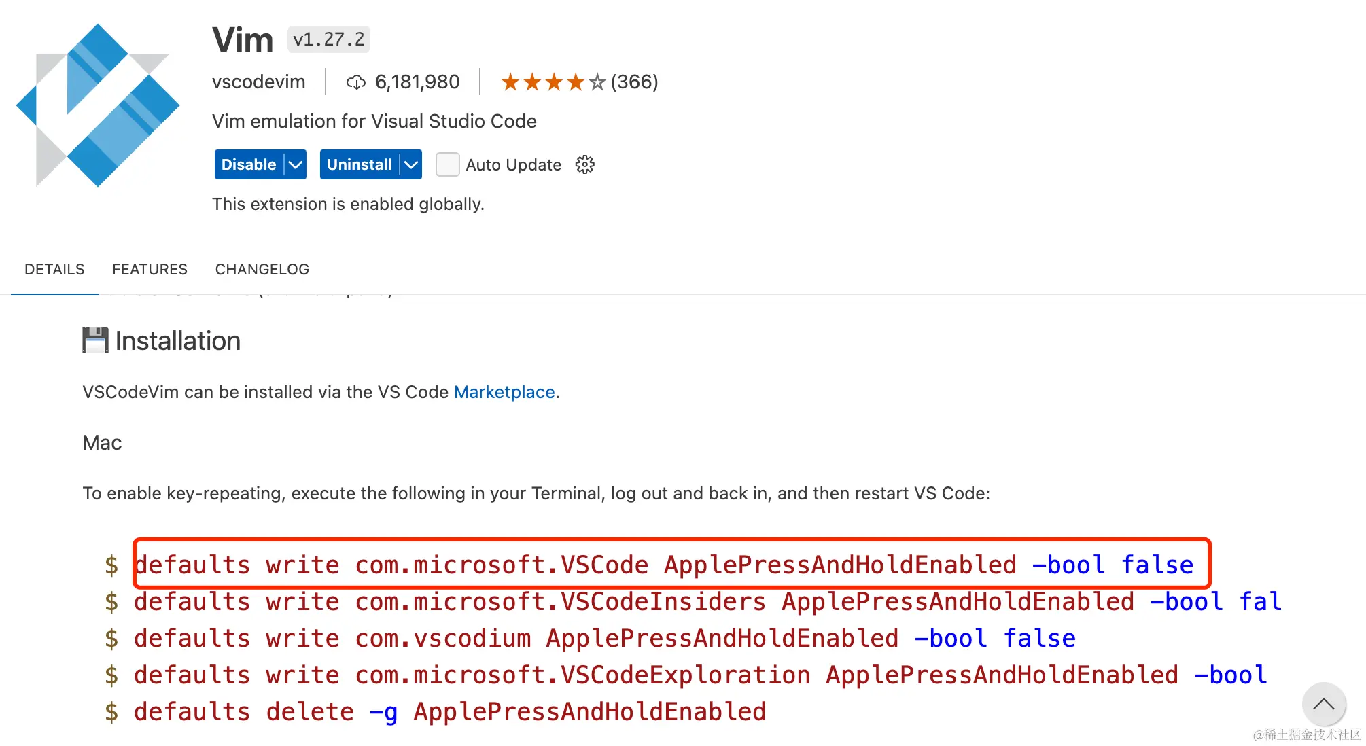The height and width of the screenshot is (746, 1366).
Task: Click the (366) review count
Action: click(x=634, y=82)
